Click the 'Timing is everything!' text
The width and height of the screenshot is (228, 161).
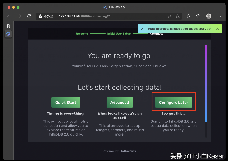pos(66,114)
